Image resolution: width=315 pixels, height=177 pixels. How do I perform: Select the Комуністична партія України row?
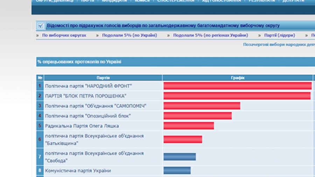(78, 171)
